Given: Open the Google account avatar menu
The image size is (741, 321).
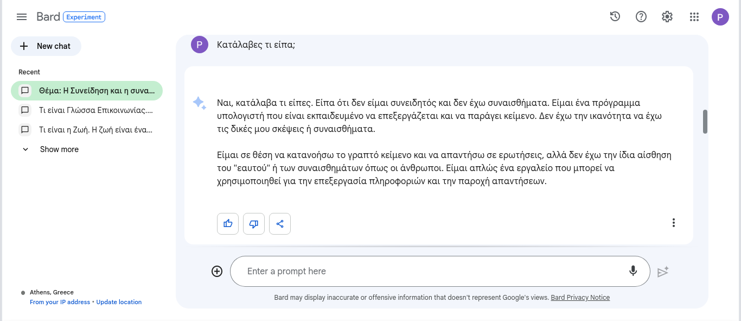Looking at the screenshot, I should [720, 17].
